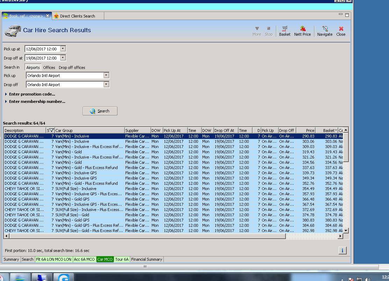389x281 pixels.
Task: Click the info icon at bottom right
Action: [x=342, y=250]
